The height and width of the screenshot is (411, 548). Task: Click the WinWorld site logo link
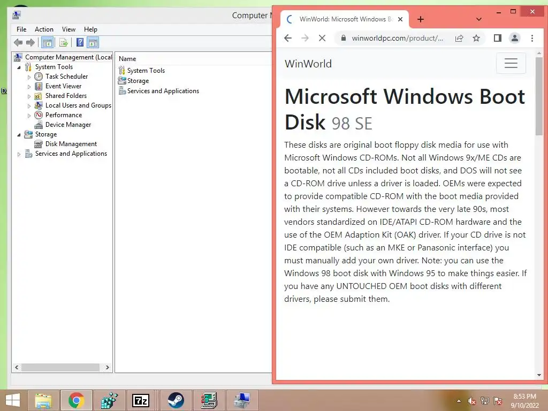[x=308, y=64]
